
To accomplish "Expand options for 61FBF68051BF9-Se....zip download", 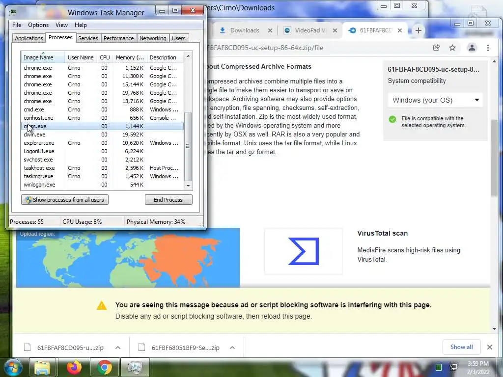I will point(232,348).
